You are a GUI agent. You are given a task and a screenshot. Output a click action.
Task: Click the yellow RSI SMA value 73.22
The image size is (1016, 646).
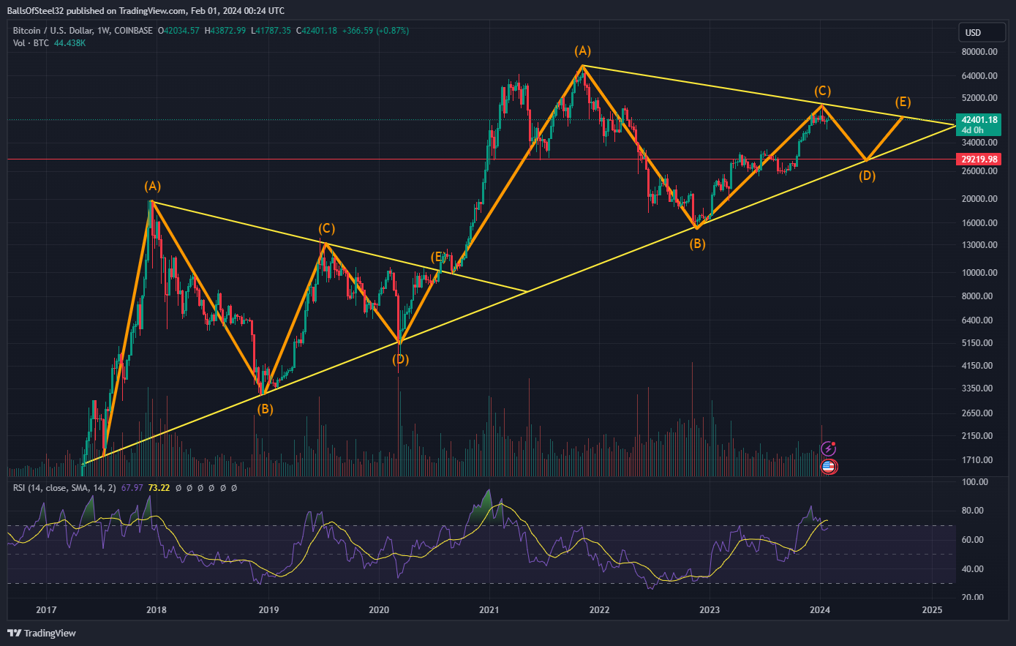(159, 487)
